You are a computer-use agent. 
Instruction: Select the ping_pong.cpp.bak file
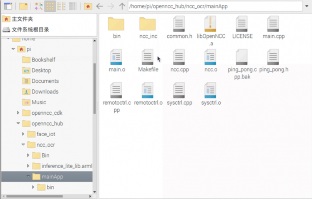click(242, 64)
